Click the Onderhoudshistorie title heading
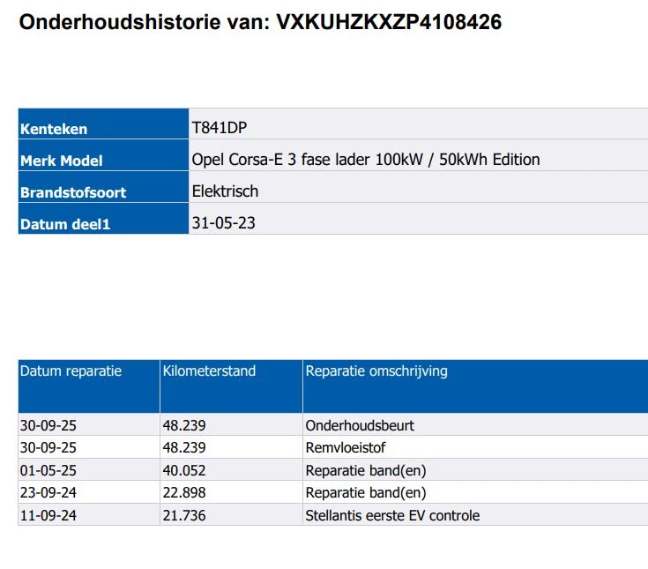The width and height of the screenshot is (648, 569). 260,22
